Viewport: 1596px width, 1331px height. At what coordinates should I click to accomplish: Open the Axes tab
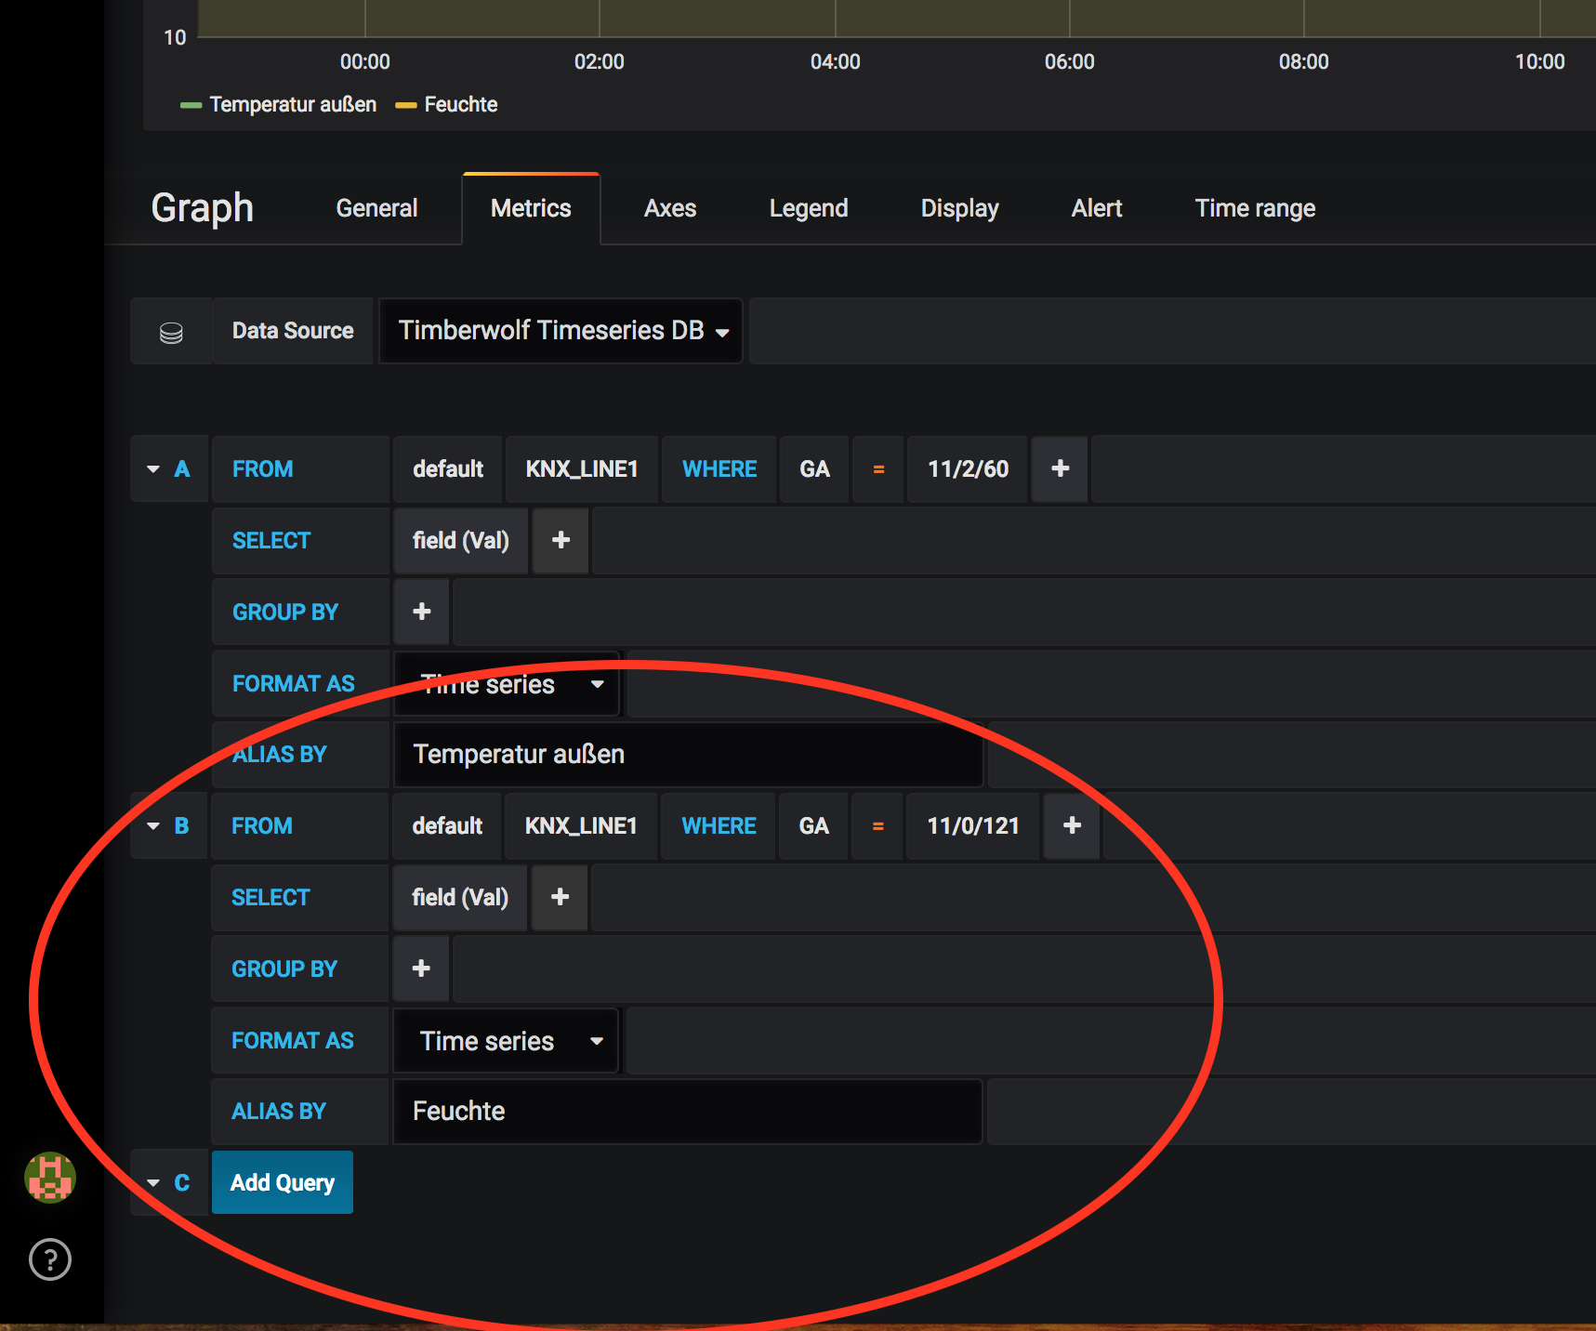tap(670, 208)
